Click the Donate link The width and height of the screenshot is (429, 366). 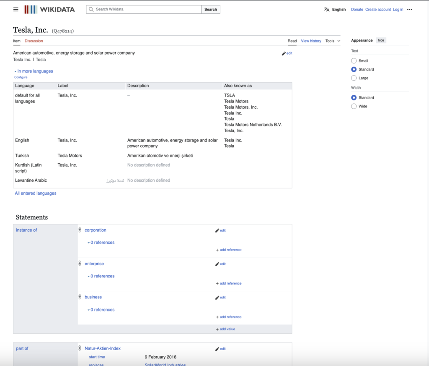coord(357,9)
